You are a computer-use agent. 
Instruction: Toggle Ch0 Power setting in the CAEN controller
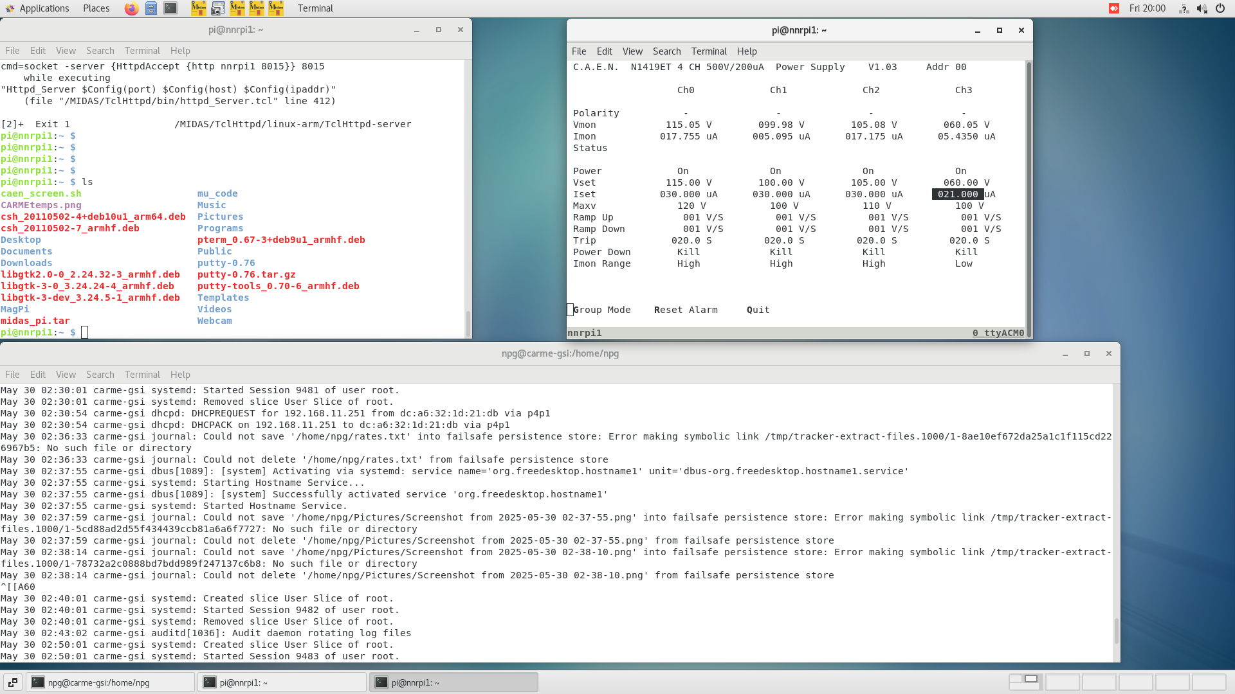point(682,170)
